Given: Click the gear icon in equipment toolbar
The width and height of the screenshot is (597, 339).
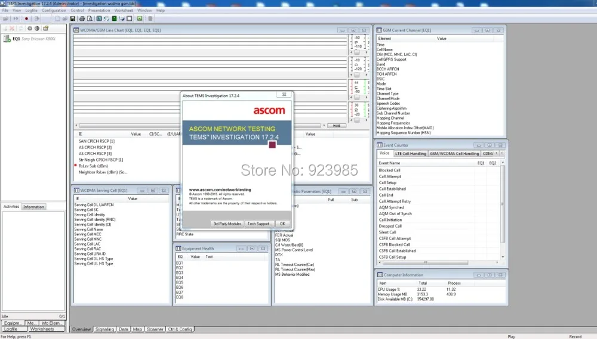Looking at the screenshot, I should pos(30,29).
